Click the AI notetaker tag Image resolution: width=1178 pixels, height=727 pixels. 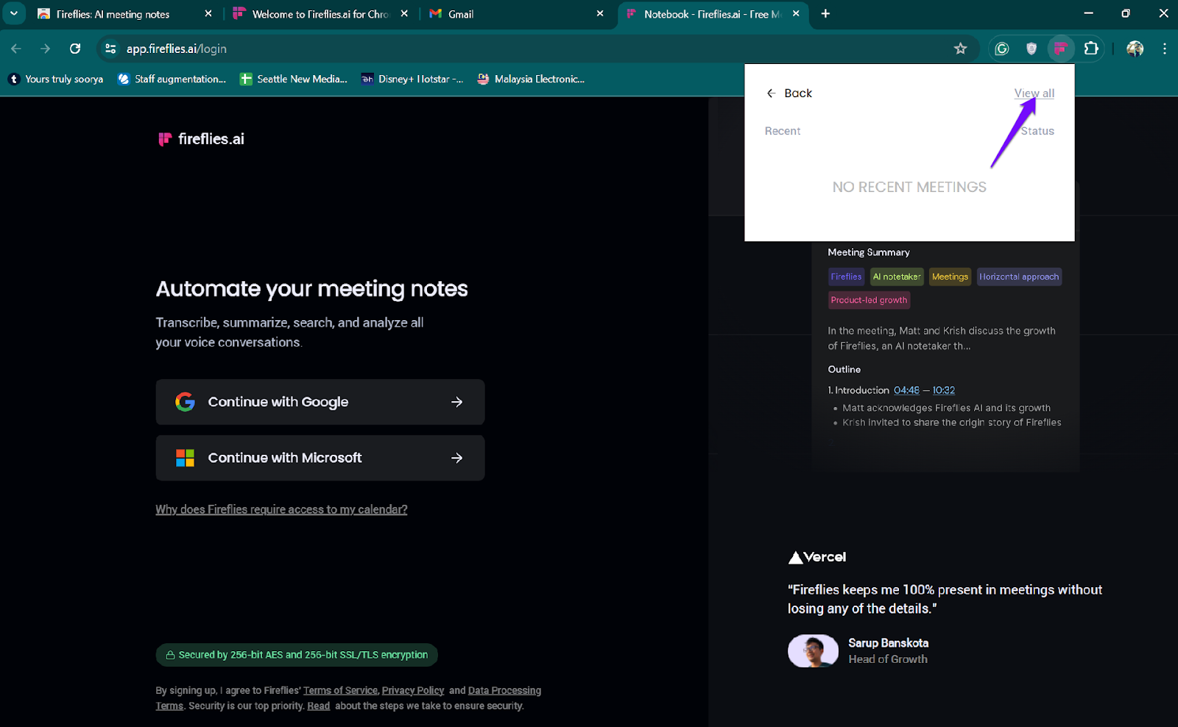[x=896, y=277]
